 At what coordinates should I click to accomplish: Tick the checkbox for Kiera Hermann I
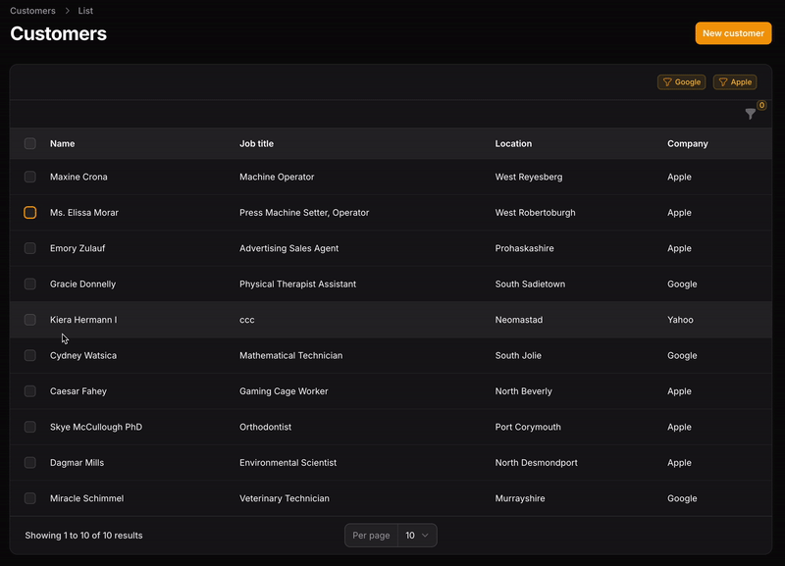click(30, 320)
